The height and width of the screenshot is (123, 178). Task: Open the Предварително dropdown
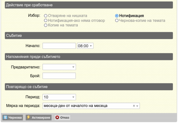[x=59, y=67]
